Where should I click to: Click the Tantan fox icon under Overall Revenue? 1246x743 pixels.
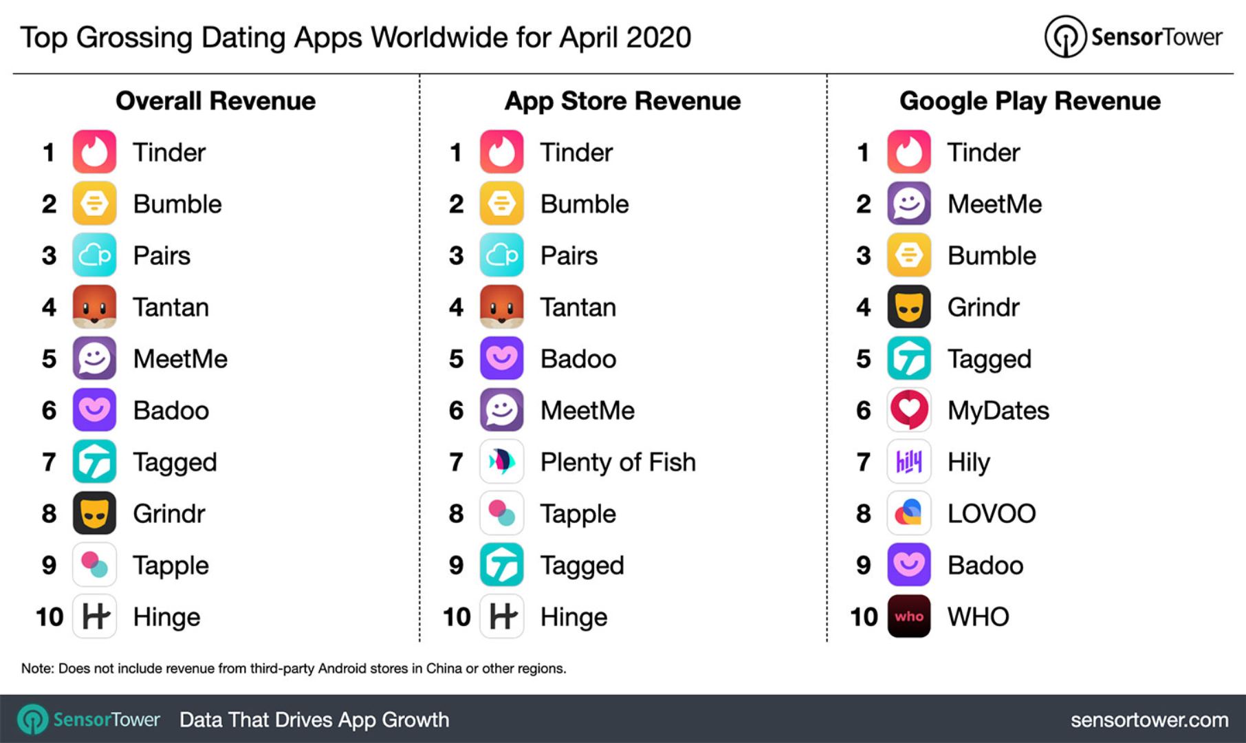point(94,307)
